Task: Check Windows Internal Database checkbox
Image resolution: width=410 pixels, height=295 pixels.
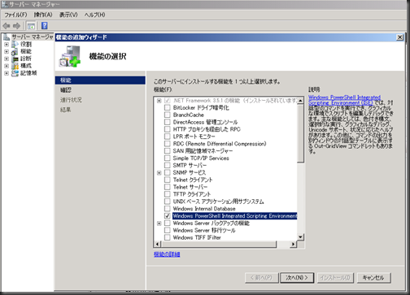Action: pyautogui.click(x=168, y=209)
